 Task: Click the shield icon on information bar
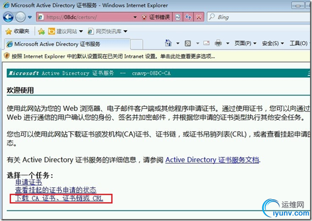pos(7,56)
